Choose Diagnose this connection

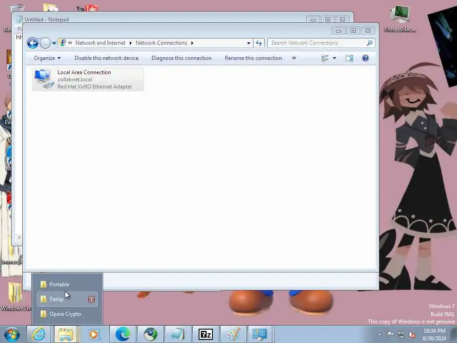[x=181, y=58]
